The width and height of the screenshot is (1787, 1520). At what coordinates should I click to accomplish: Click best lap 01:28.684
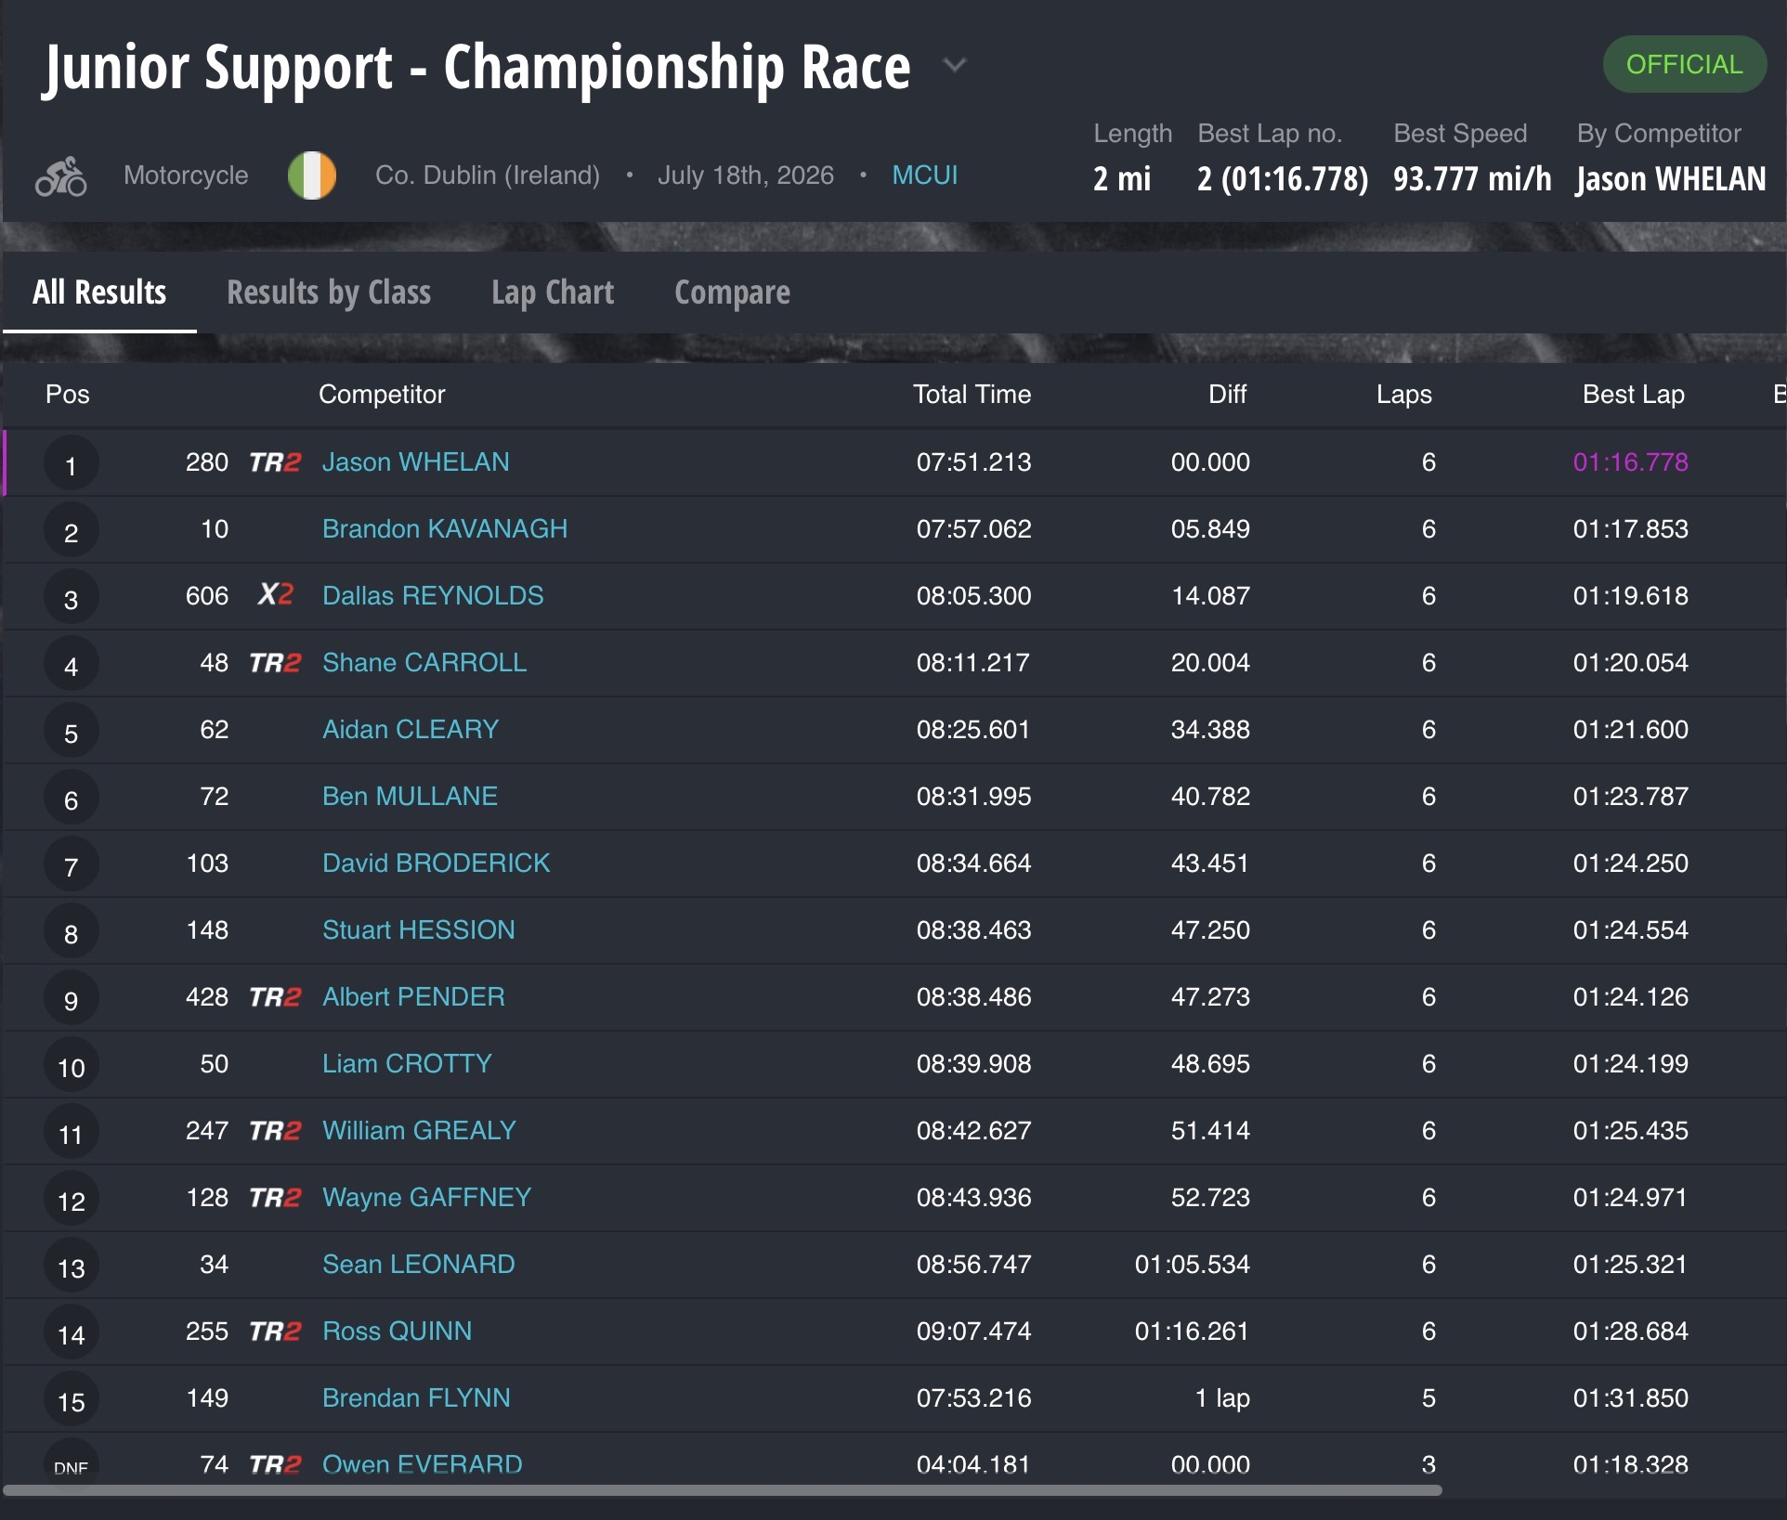tap(1631, 1332)
